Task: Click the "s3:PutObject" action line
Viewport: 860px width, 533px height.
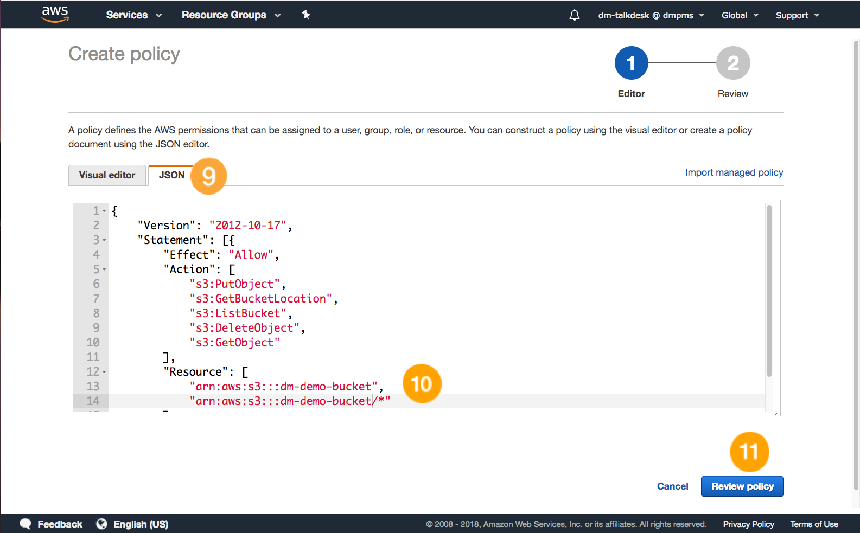Action: (x=234, y=284)
